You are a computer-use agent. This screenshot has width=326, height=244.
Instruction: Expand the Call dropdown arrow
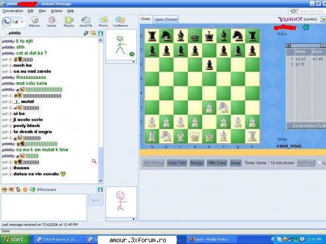(22, 22)
